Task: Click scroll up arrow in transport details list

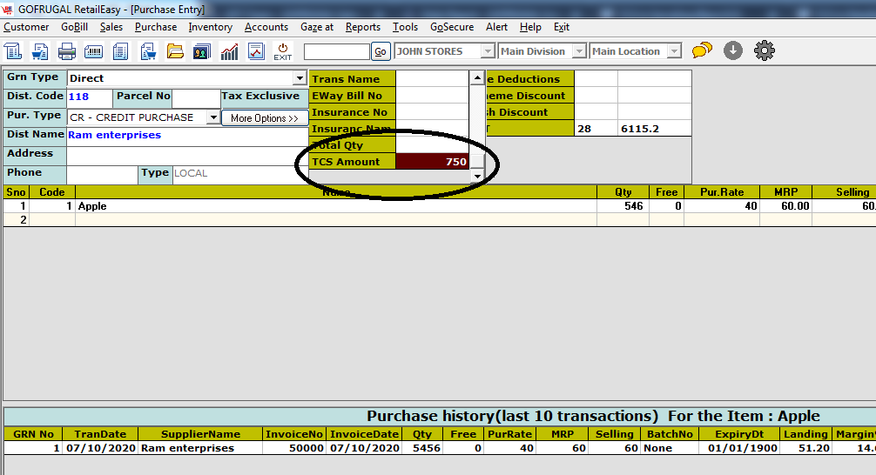Action: pos(477,77)
